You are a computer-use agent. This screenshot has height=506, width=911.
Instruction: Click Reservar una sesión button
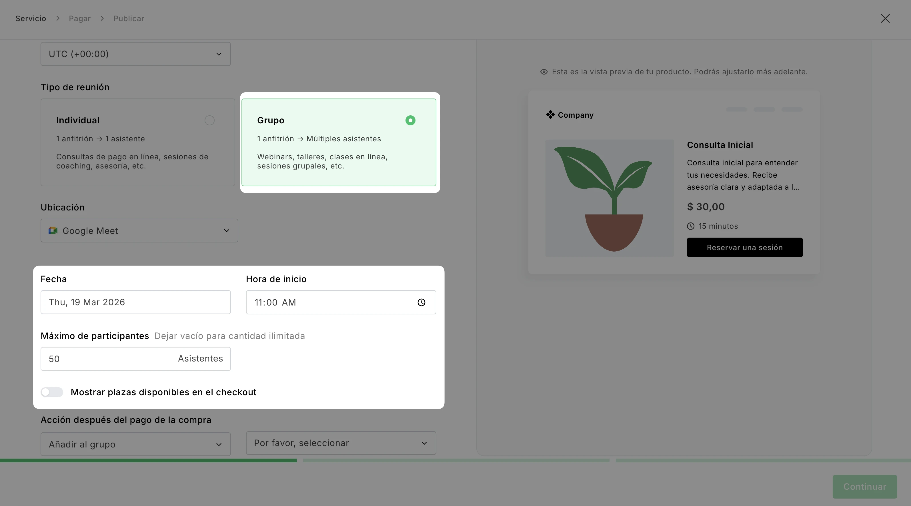pos(744,247)
